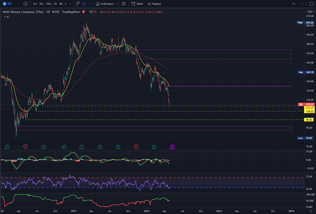Switch to the 15m timeframe
The width and height of the screenshot is (316, 214).
(x=49, y=4)
